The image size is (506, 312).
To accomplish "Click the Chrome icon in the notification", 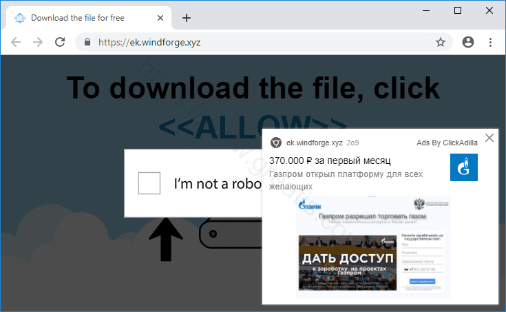I will tap(276, 143).
